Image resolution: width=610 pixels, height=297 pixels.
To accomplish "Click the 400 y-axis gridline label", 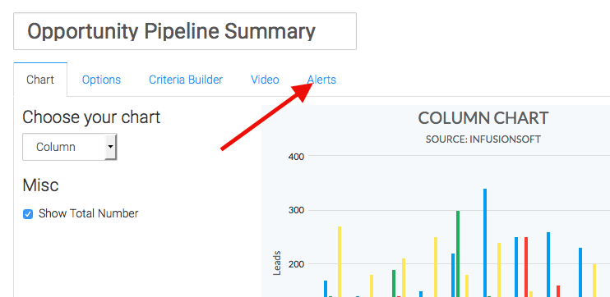I will [x=296, y=156].
